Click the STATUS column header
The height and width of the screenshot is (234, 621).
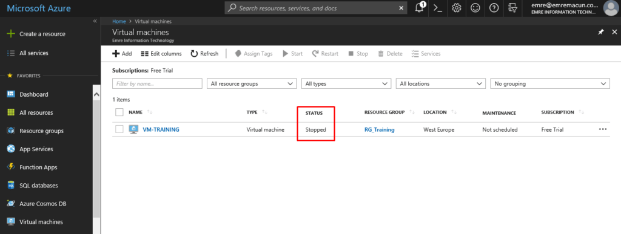click(x=314, y=113)
